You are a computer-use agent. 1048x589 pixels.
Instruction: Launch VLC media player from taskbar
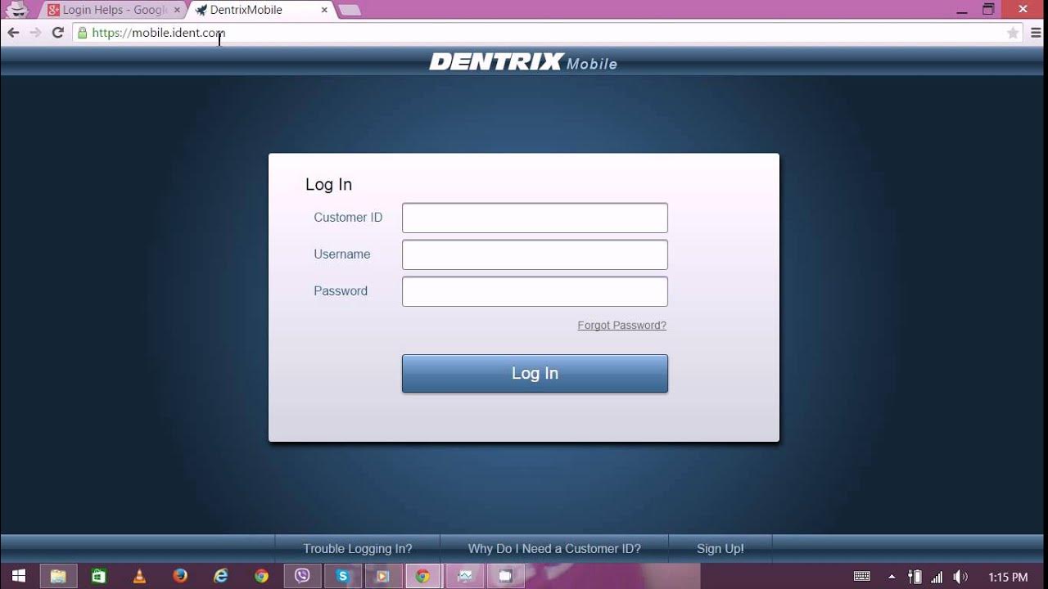tap(139, 576)
